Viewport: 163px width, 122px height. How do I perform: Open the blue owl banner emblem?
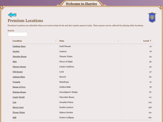152,17
